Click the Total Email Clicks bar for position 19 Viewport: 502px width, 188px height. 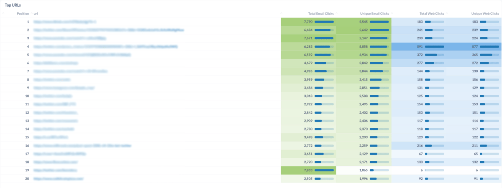[x=324, y=170]
